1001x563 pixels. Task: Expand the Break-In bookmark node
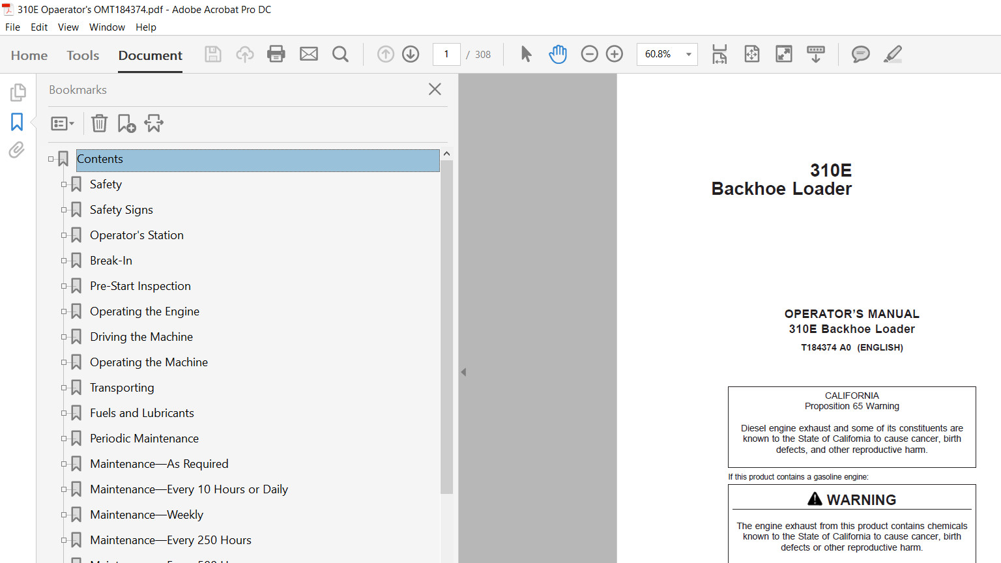(x=64, y=261)
